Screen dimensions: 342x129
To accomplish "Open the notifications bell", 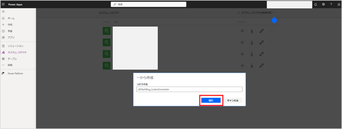I will click(x=315, y=4).
